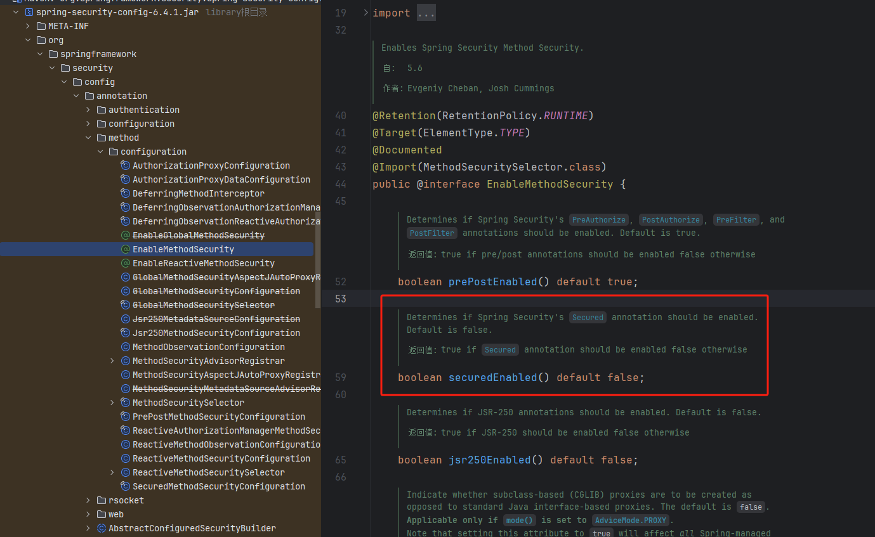This screenshot has height=537, width=875.
Task: Unfold the collapsed import block
Action: point(365,13)
